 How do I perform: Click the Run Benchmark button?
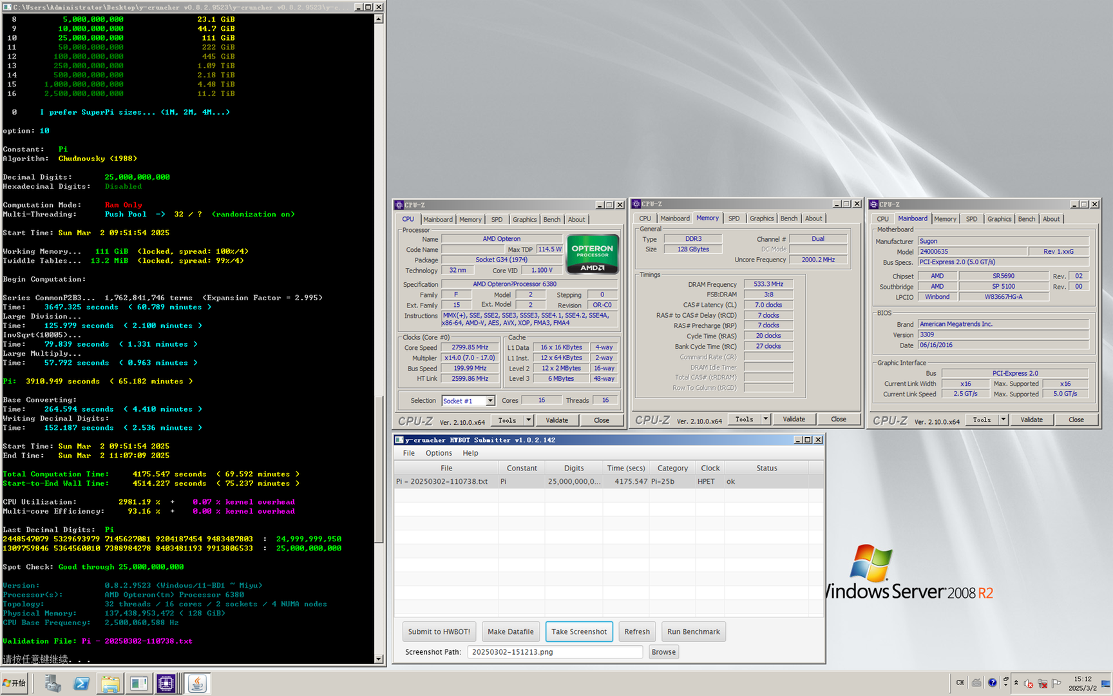pyautogui.click(x=694, y=632)
